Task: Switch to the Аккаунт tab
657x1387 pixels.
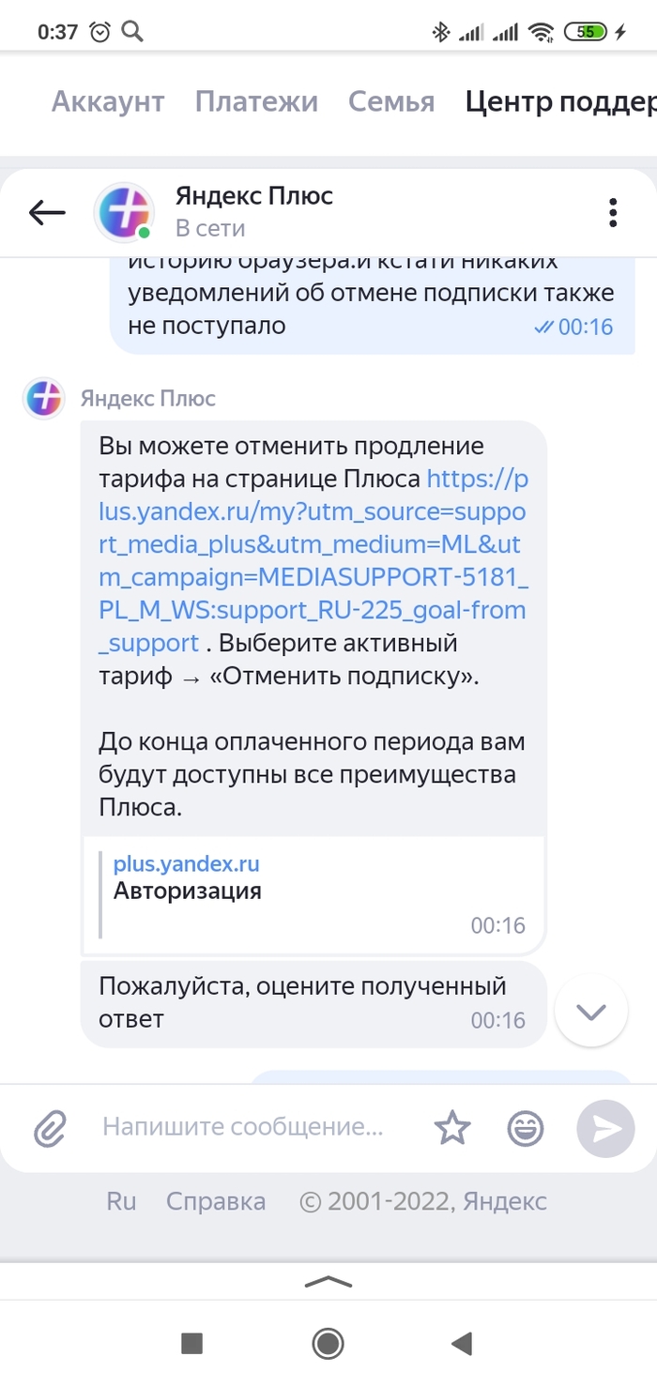Action: [108, 101]
